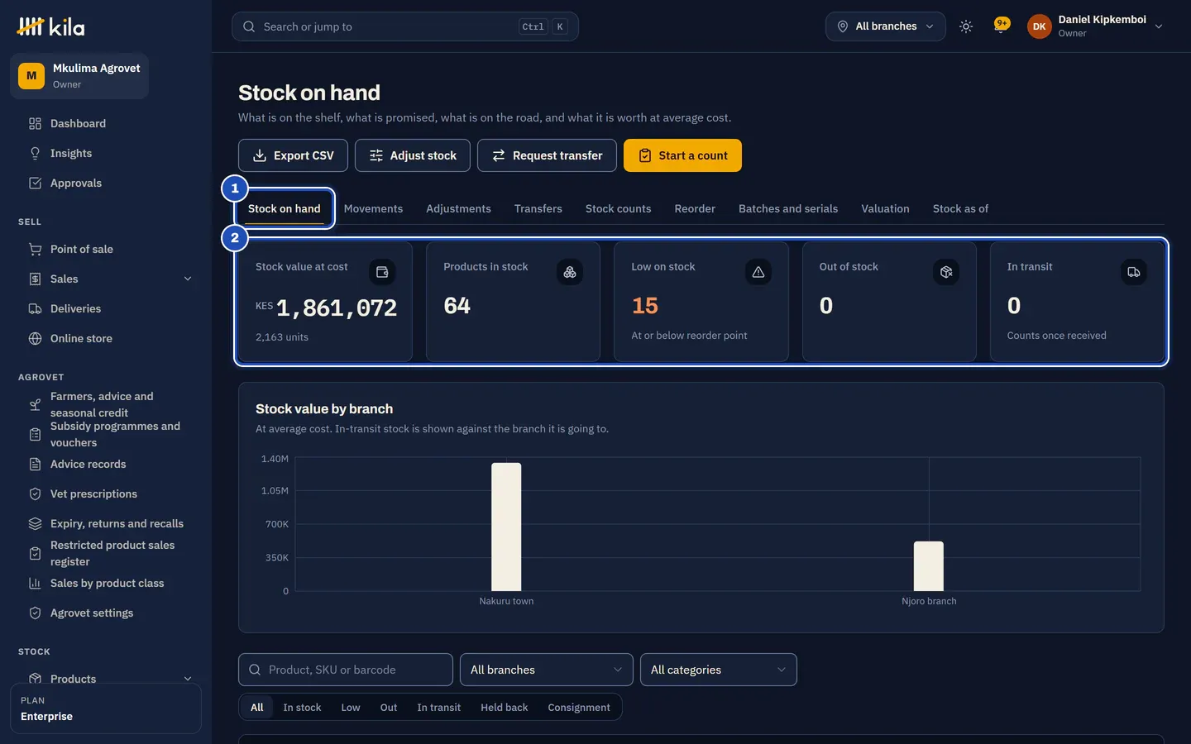Click the Point of sale cart icon
The height and width of the screenshot is (744, 1191).
point(35,250)
